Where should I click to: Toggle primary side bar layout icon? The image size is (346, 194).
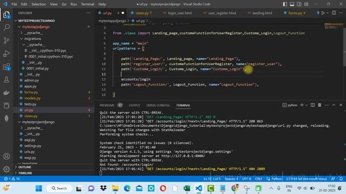point(285,4)
